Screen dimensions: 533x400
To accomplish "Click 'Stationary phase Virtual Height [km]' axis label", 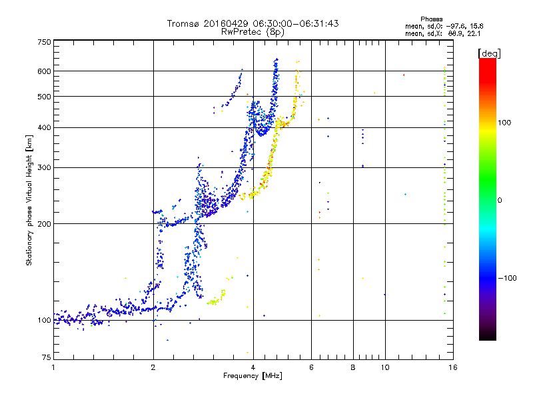I will [29, 200].
